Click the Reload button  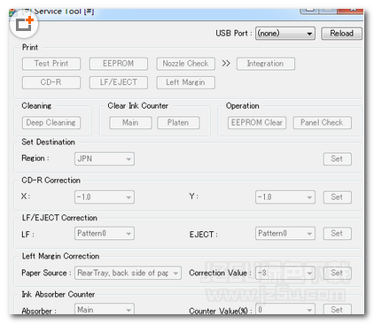pos(341,34)
